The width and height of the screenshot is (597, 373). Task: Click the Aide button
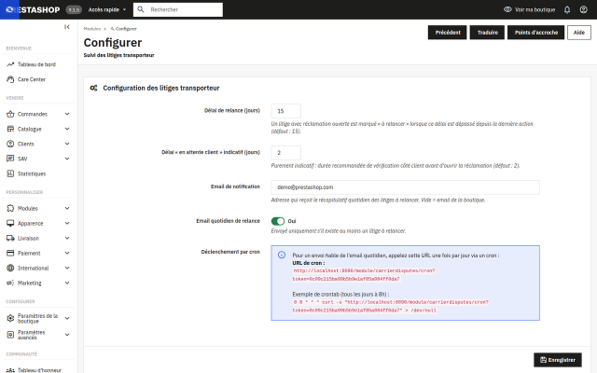(x=579, y=33)
